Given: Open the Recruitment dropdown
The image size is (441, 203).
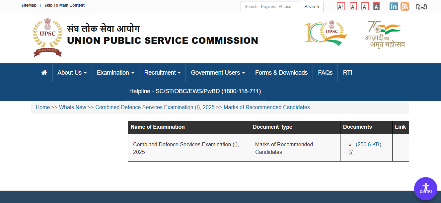Looking at the screenshot, I should 162,72.
